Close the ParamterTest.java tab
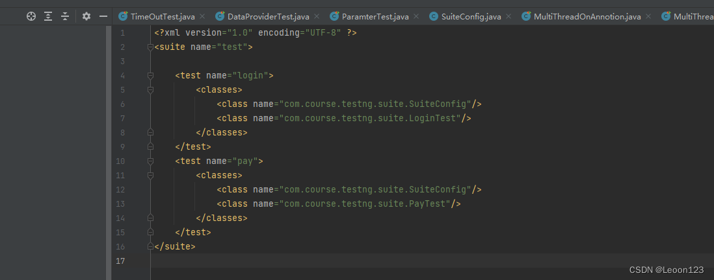The width and height of the screenshot is (714, 280). 416,17
